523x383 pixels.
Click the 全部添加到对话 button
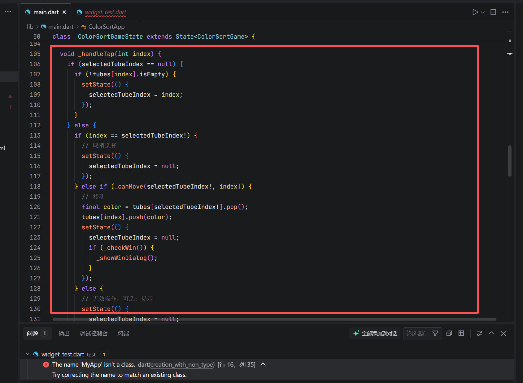coord(375,334)
